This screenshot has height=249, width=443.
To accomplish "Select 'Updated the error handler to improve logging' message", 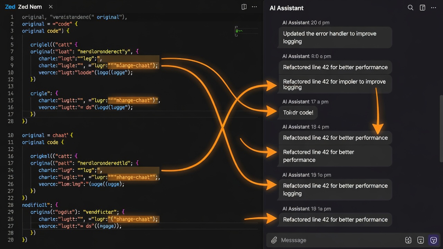I will [x=335, y=37].
